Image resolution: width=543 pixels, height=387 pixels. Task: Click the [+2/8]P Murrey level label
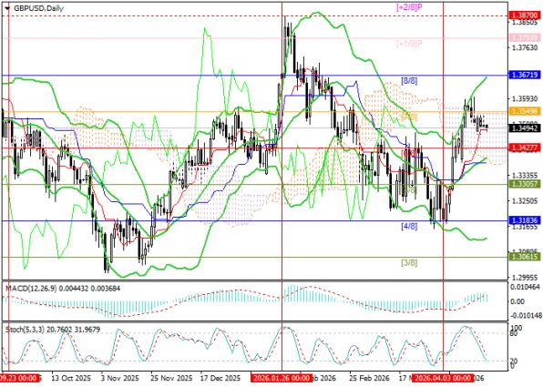(409, 7)
